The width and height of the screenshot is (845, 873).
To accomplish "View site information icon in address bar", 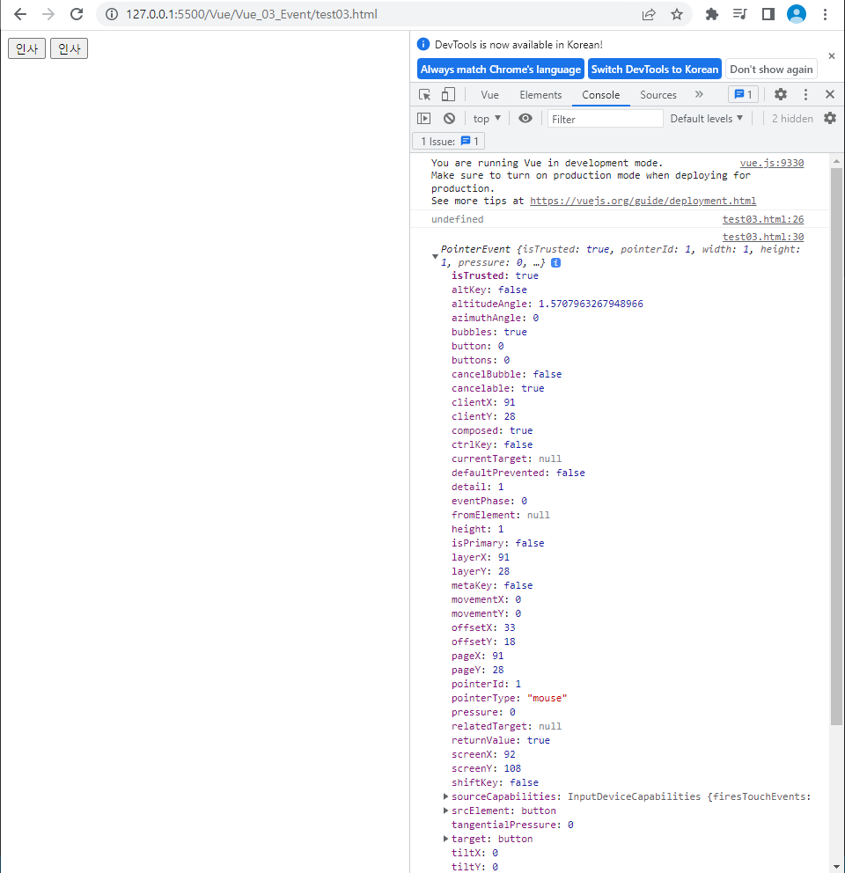I will point(112,14).
